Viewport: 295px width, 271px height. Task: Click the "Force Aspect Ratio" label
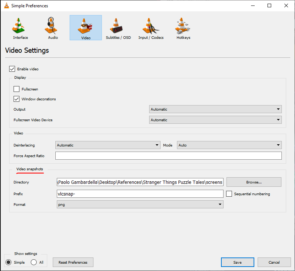pyautogui.click(x=29, y=156)
